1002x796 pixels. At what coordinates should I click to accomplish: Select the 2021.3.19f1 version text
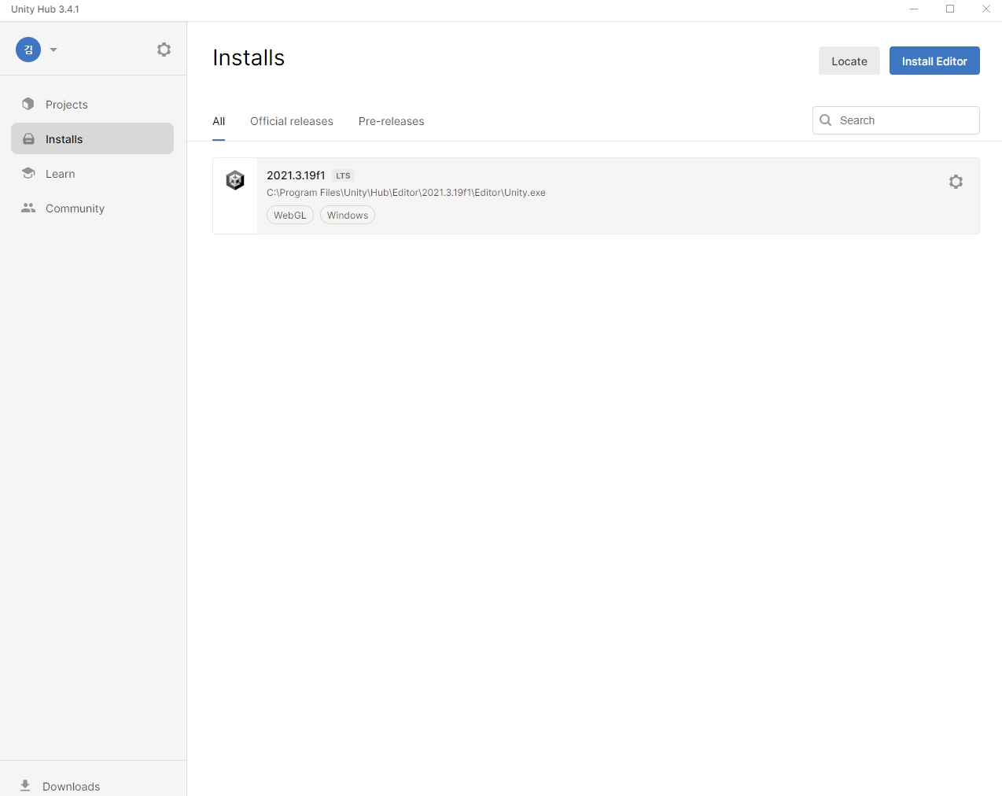click(x=296, y=175)
